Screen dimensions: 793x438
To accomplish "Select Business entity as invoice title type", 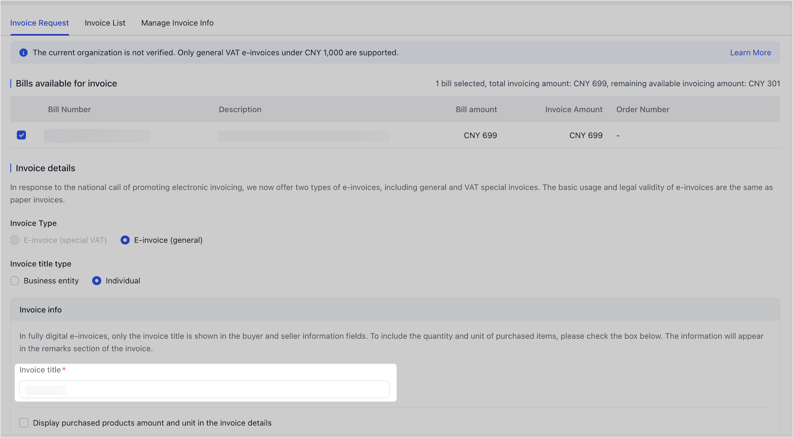I will point(15,281).
